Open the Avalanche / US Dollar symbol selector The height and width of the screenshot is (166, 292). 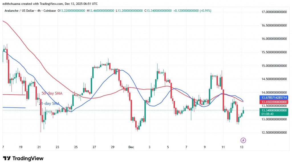click(x=19, y=11)
